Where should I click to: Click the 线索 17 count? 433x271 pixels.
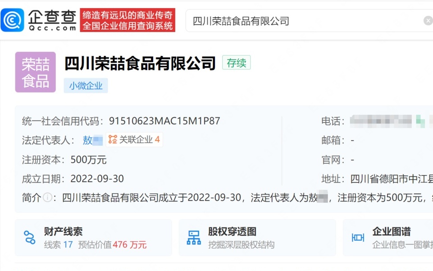tap(58, 245)
